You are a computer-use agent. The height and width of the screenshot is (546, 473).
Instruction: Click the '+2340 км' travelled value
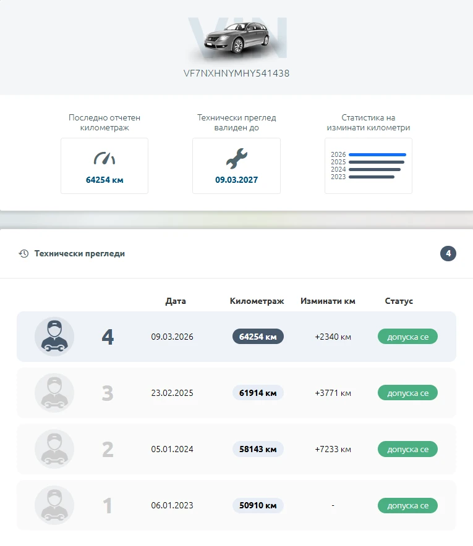tap(333, 337)
